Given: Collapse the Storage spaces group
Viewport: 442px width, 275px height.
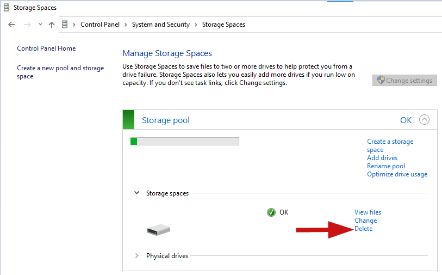Looking at the screenshot, I should click(136, 193).
